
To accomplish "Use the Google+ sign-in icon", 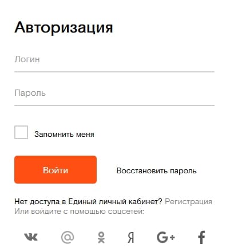I will 166,237.
